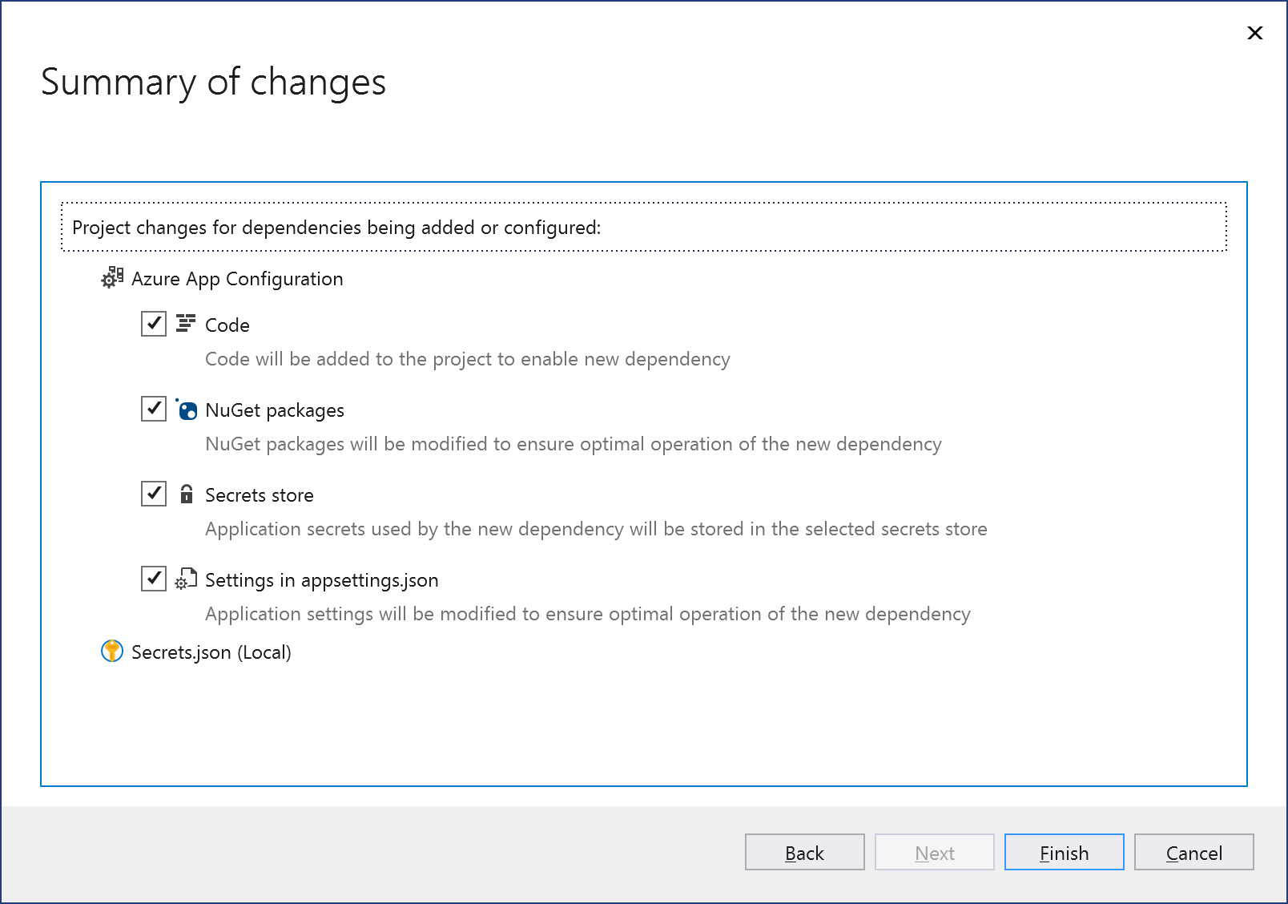Select the Secrets.json (Local) entry

coord(212,652)
